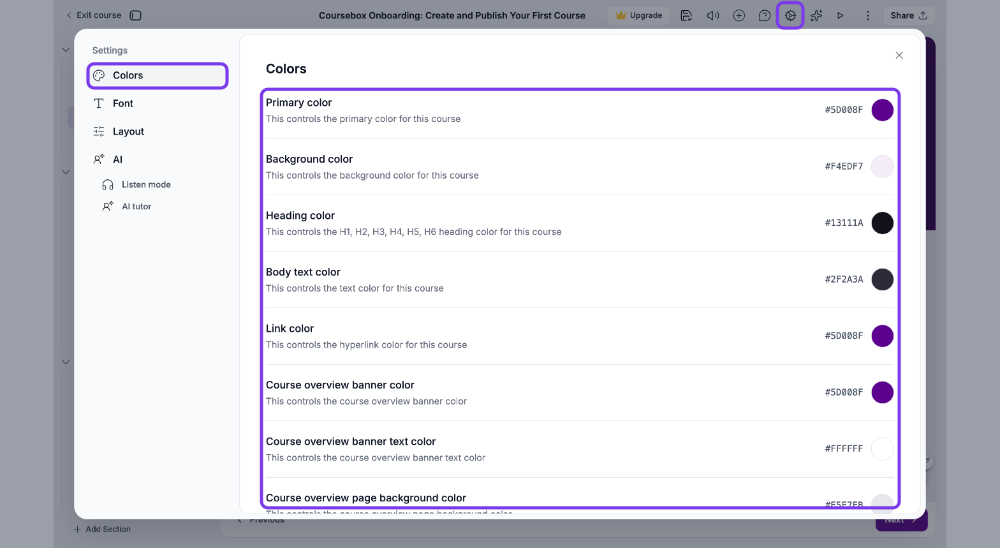Open the AI settings section

(158, 159)
